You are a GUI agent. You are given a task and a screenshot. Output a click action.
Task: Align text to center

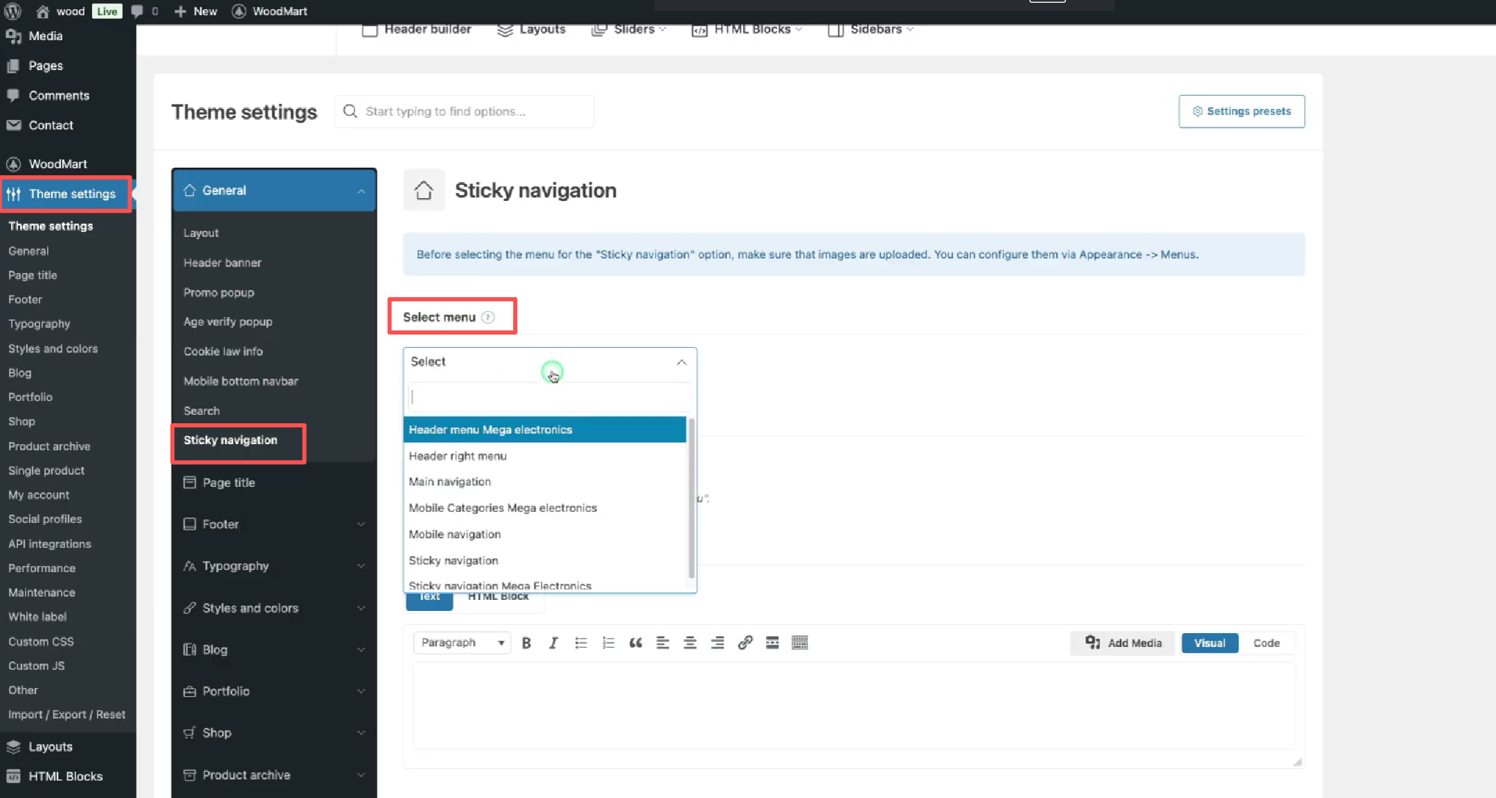(x=690, y=643)
